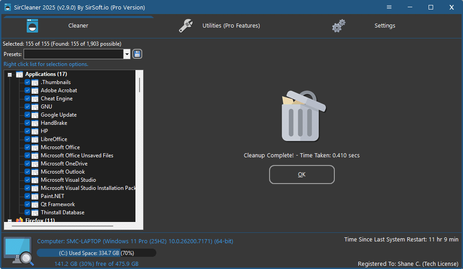
Task: Click the washing machine Cleaner icon
Action: click(32, 26)
